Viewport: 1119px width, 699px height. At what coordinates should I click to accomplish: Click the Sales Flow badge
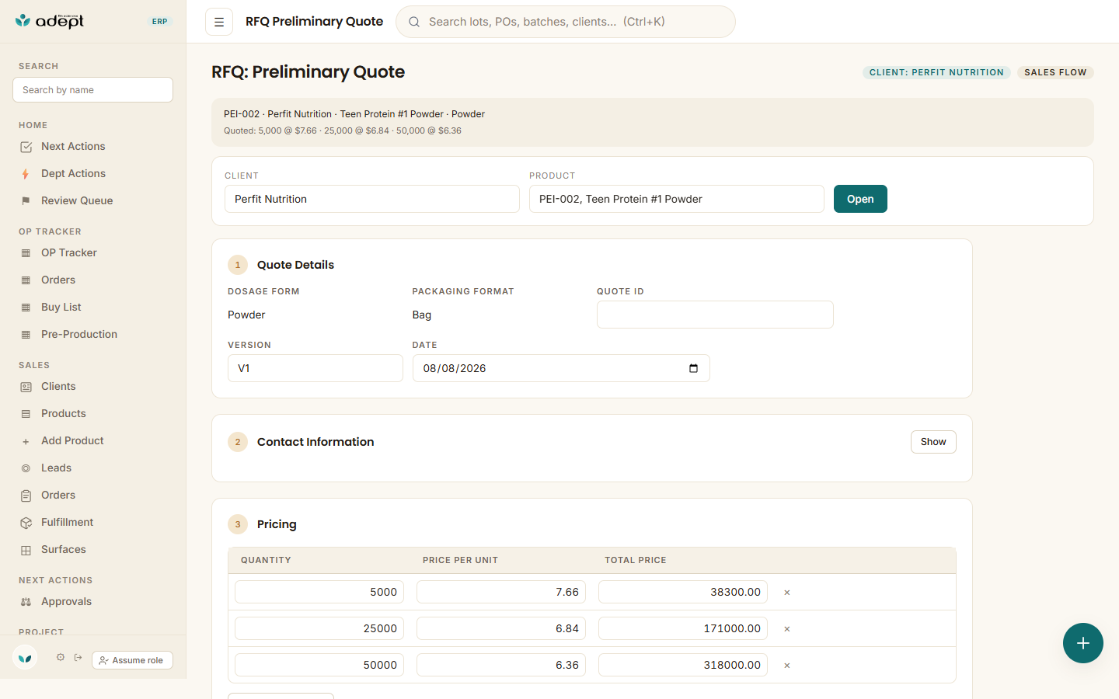1055,72
